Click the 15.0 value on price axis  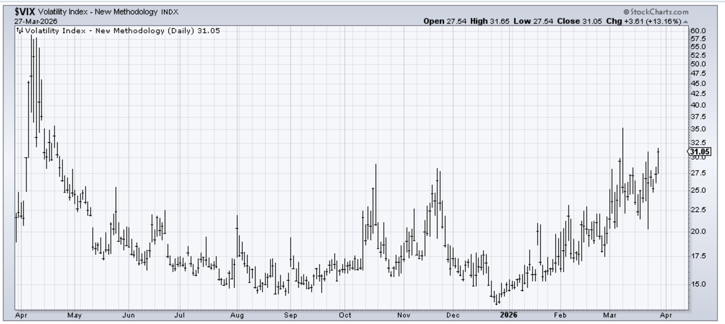coord(698,284)
